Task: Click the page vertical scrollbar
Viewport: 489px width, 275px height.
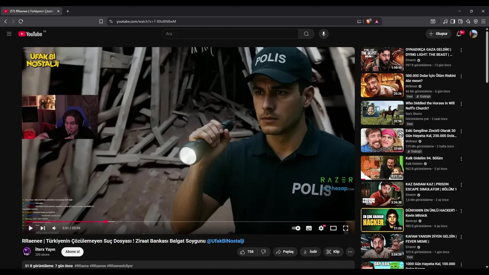Action: pyautogui.click(x=487, y=57)
